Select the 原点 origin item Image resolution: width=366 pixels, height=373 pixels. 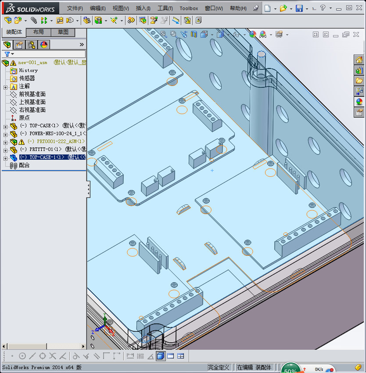tap(24, 118)
